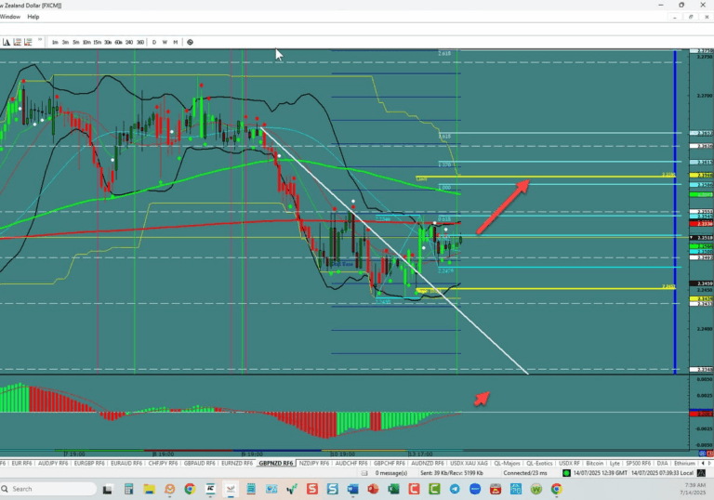The image size is (714, 500).
Task: Open the QL-Exotics tab
Action: (539, 463)
